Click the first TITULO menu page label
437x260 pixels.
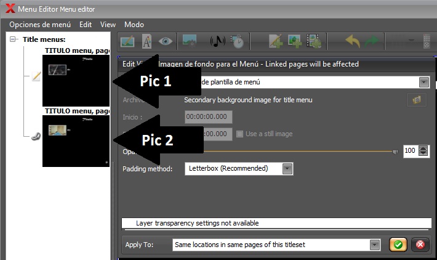point(77,51)
